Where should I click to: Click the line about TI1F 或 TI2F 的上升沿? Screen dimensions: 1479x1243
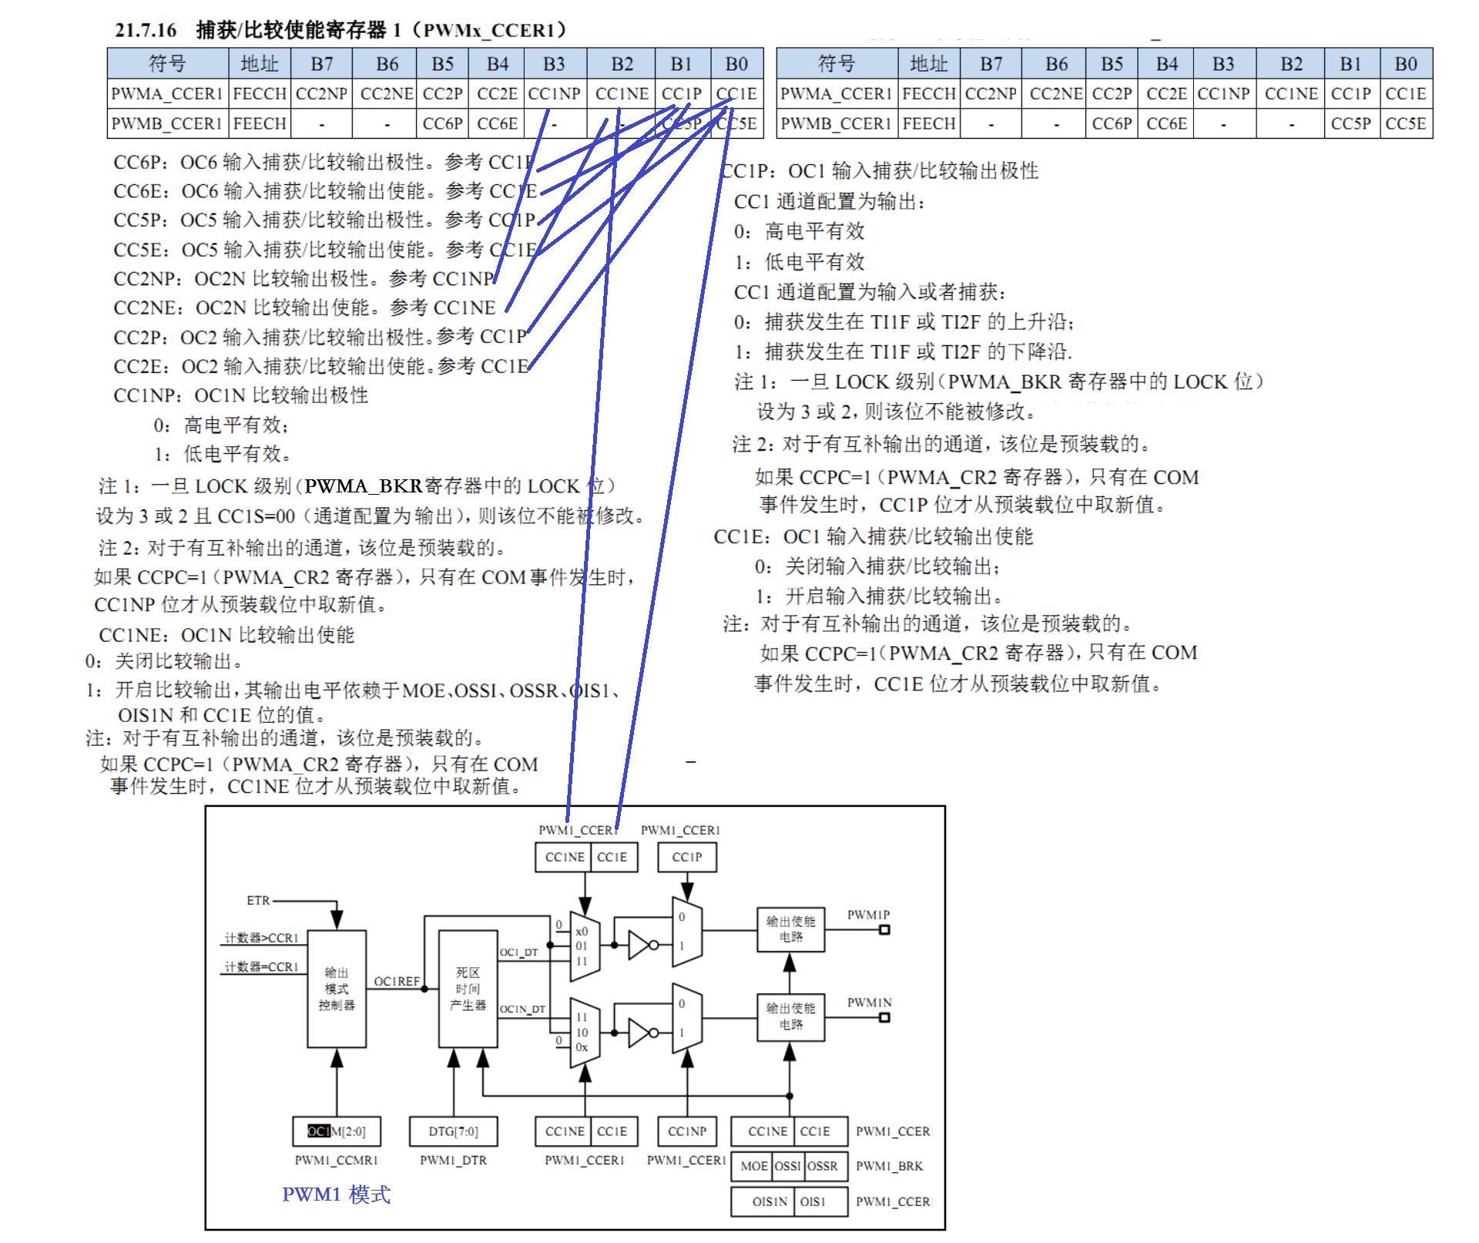click(903, 322)
